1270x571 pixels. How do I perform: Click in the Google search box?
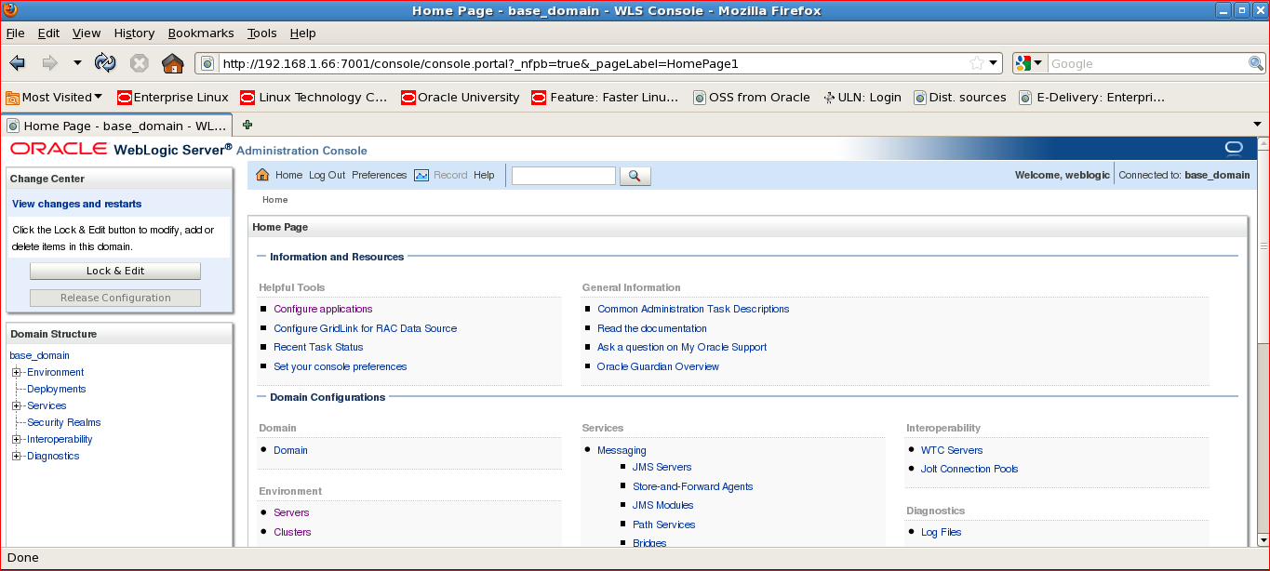1146,63
